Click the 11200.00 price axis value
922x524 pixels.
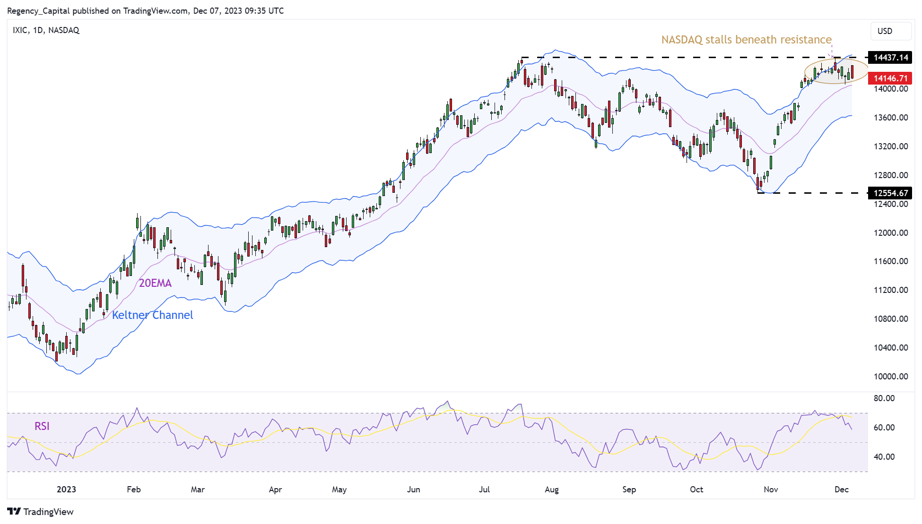pyautogui.click(x=891, y=290)
